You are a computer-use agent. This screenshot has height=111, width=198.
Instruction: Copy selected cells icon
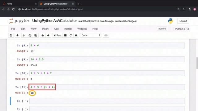click(x=30, y=35)
